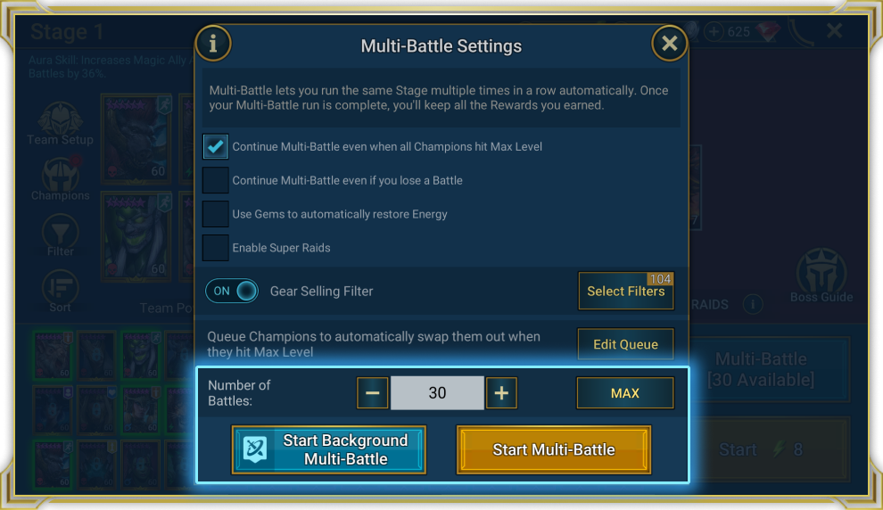The image size is (883, 510).
Task: Decrease number of battles with minus button
Action: coord(372,393)
